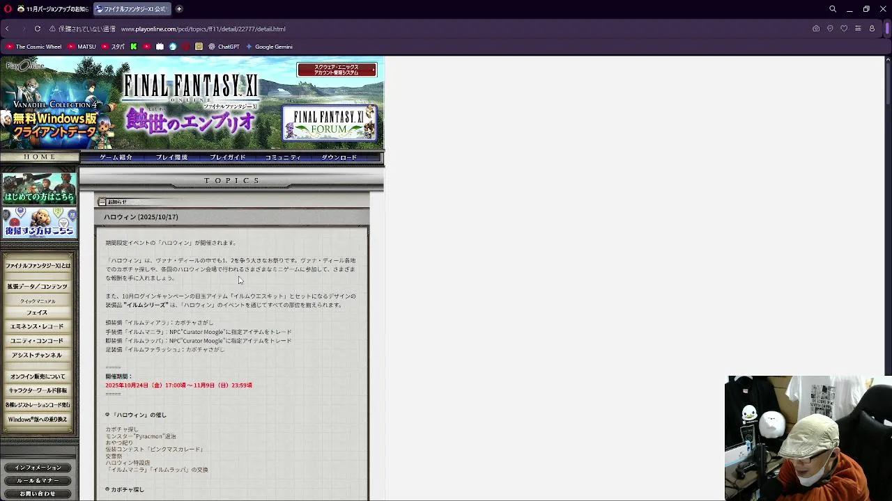Screen dimensions: 892x501
Task: Open ユニティ・コンコード sidebar link
Action: tap(37, 341)
